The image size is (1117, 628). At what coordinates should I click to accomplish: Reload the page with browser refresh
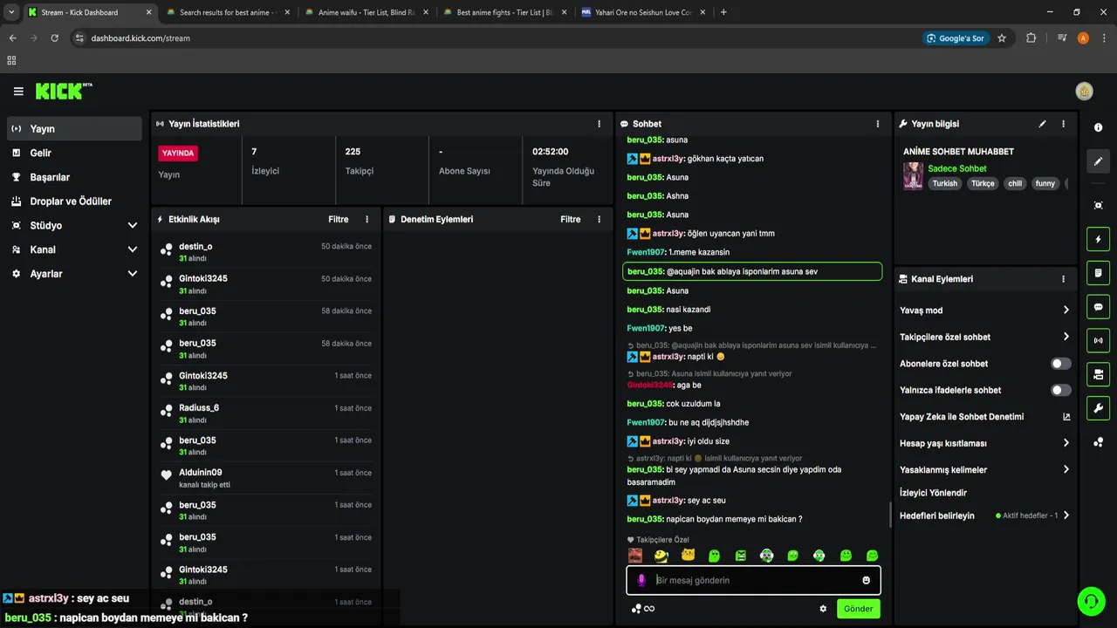[55, 38]
